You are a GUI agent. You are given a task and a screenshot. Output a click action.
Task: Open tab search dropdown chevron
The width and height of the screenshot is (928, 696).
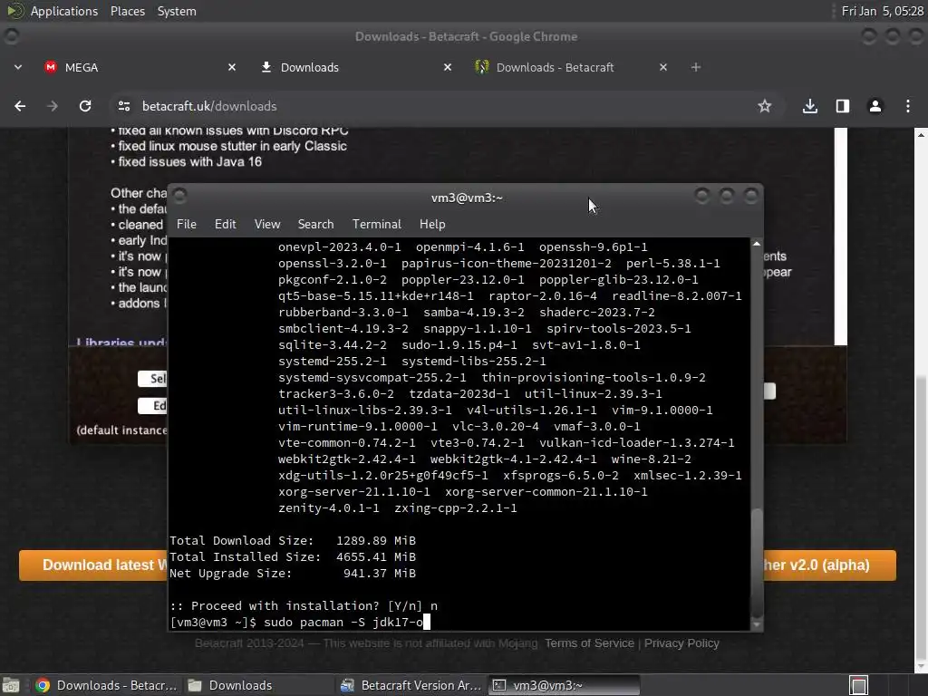point(18,67)
